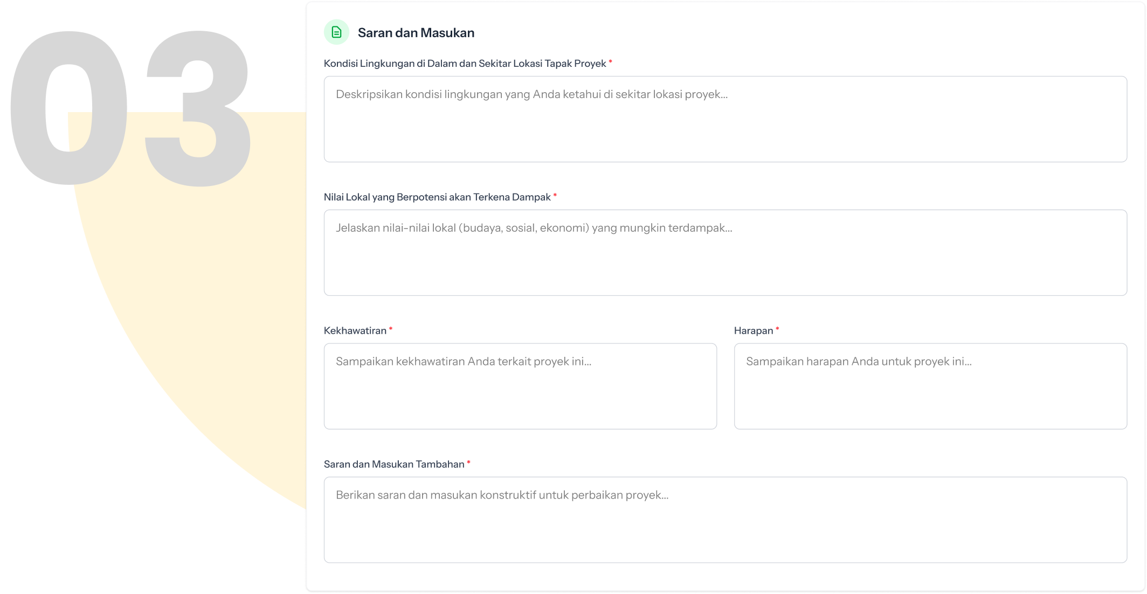Click the "Kondisi Lingkungan di Dalam dan Sekitar" label
1147x594 pixels.
465,64
